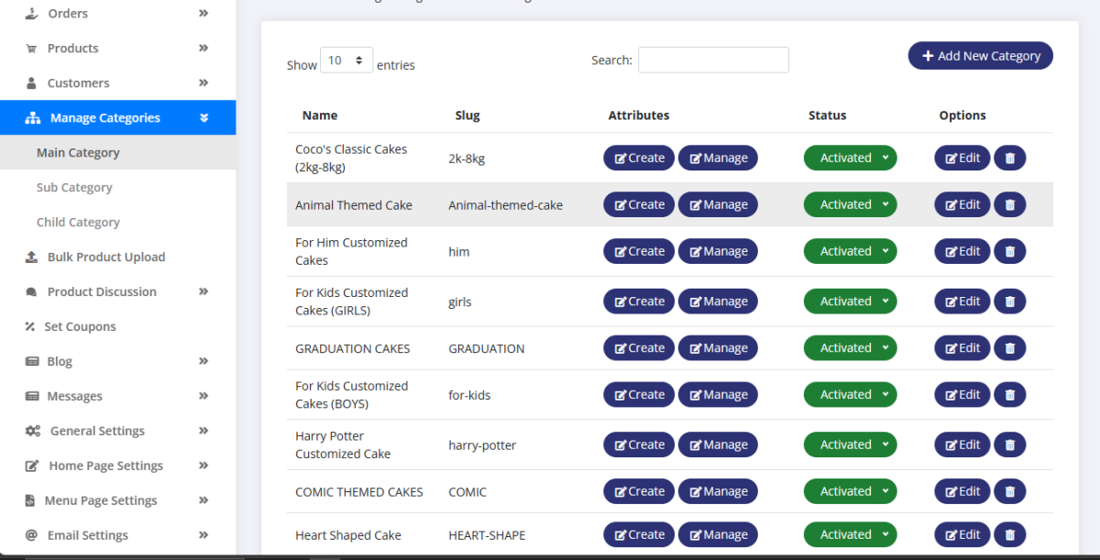Edit the For Him Customized Cakes category
The image size is (1100, 560).
pos(962,252)
